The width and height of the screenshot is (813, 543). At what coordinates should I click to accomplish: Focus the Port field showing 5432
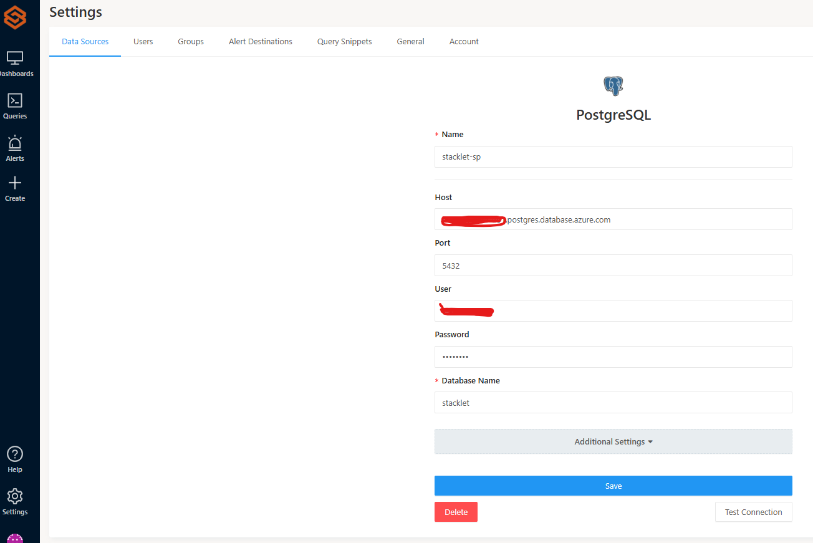pyautogui.click(x=613, y=265)
